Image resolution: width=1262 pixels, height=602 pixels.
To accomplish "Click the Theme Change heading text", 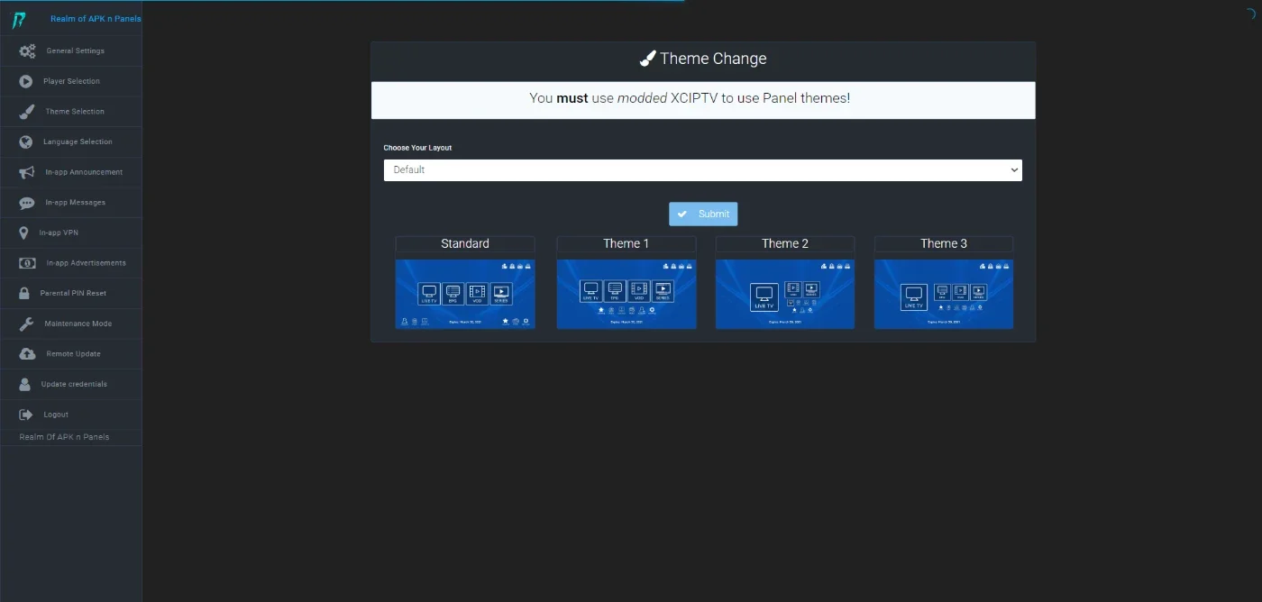I will click(713, 59).
